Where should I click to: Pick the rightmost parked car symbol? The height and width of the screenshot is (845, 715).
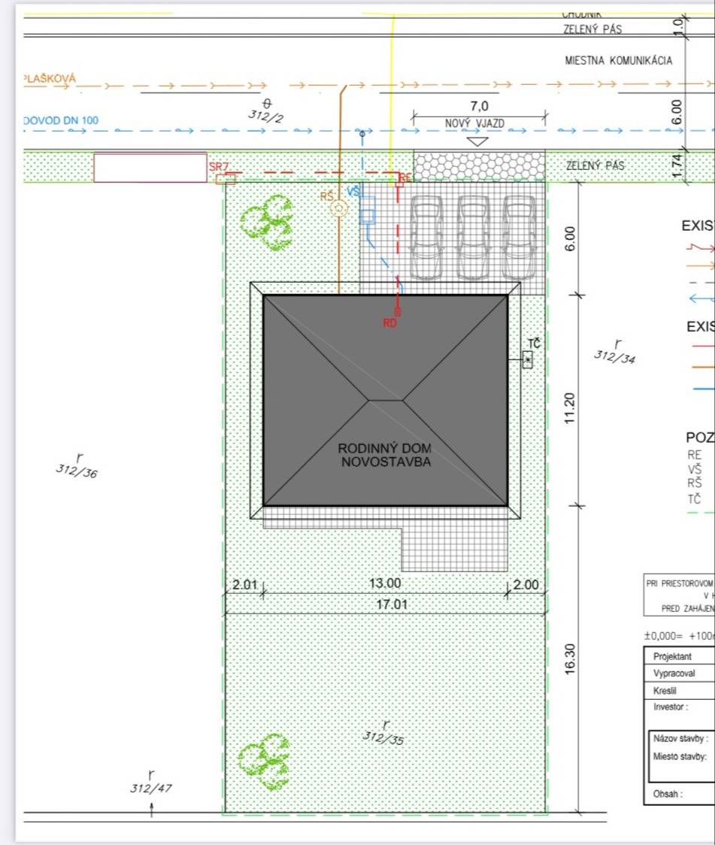[520, 237]
